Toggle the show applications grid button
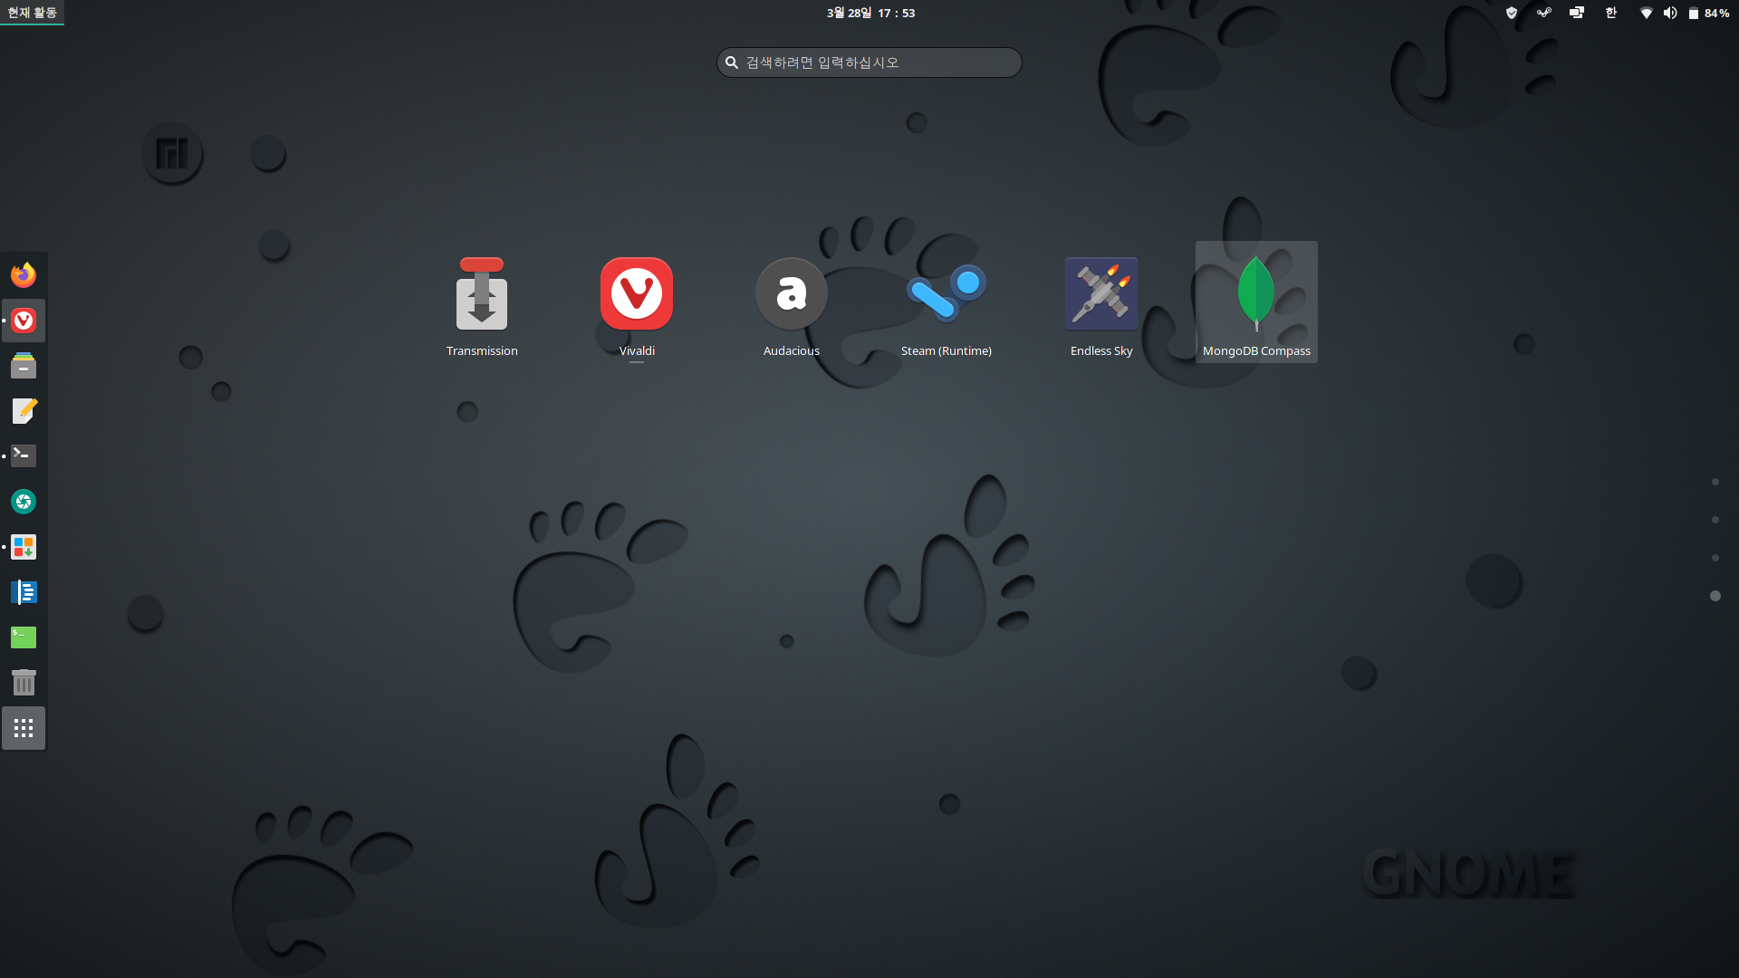This screenshot has height=978, width=1739. [24, 728]
